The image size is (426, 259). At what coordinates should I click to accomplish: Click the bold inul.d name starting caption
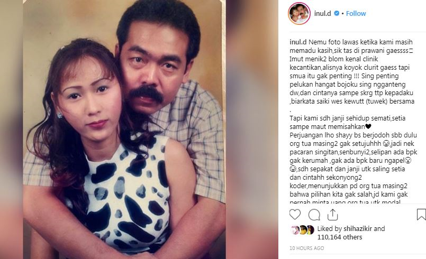click(298, 42)
